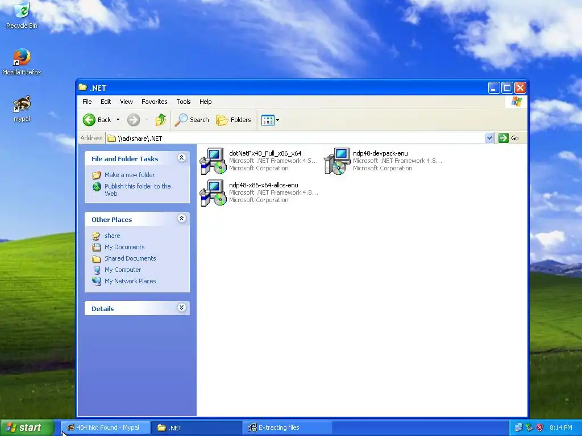This screenshot has height=436, width=582.
Task: Click the Safely Remove Hardware tray icon
Action: coord(529,427)
